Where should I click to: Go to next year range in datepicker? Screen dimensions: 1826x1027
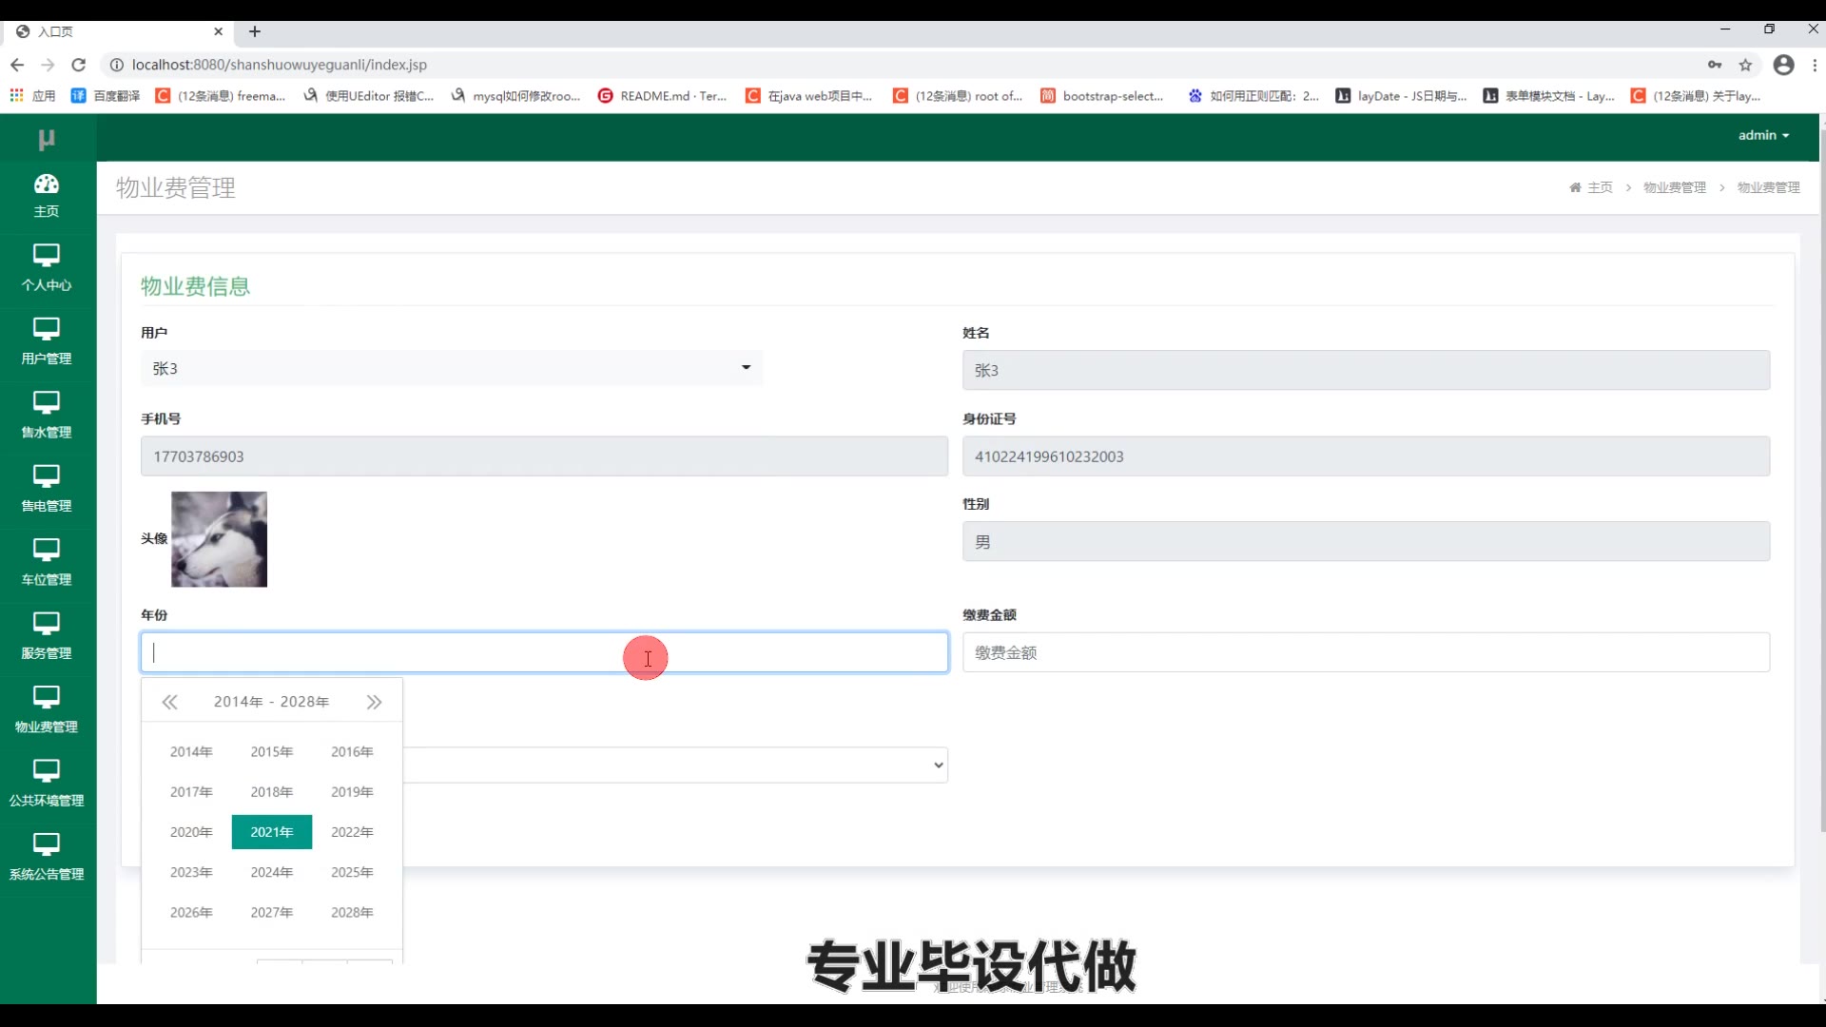374,702
